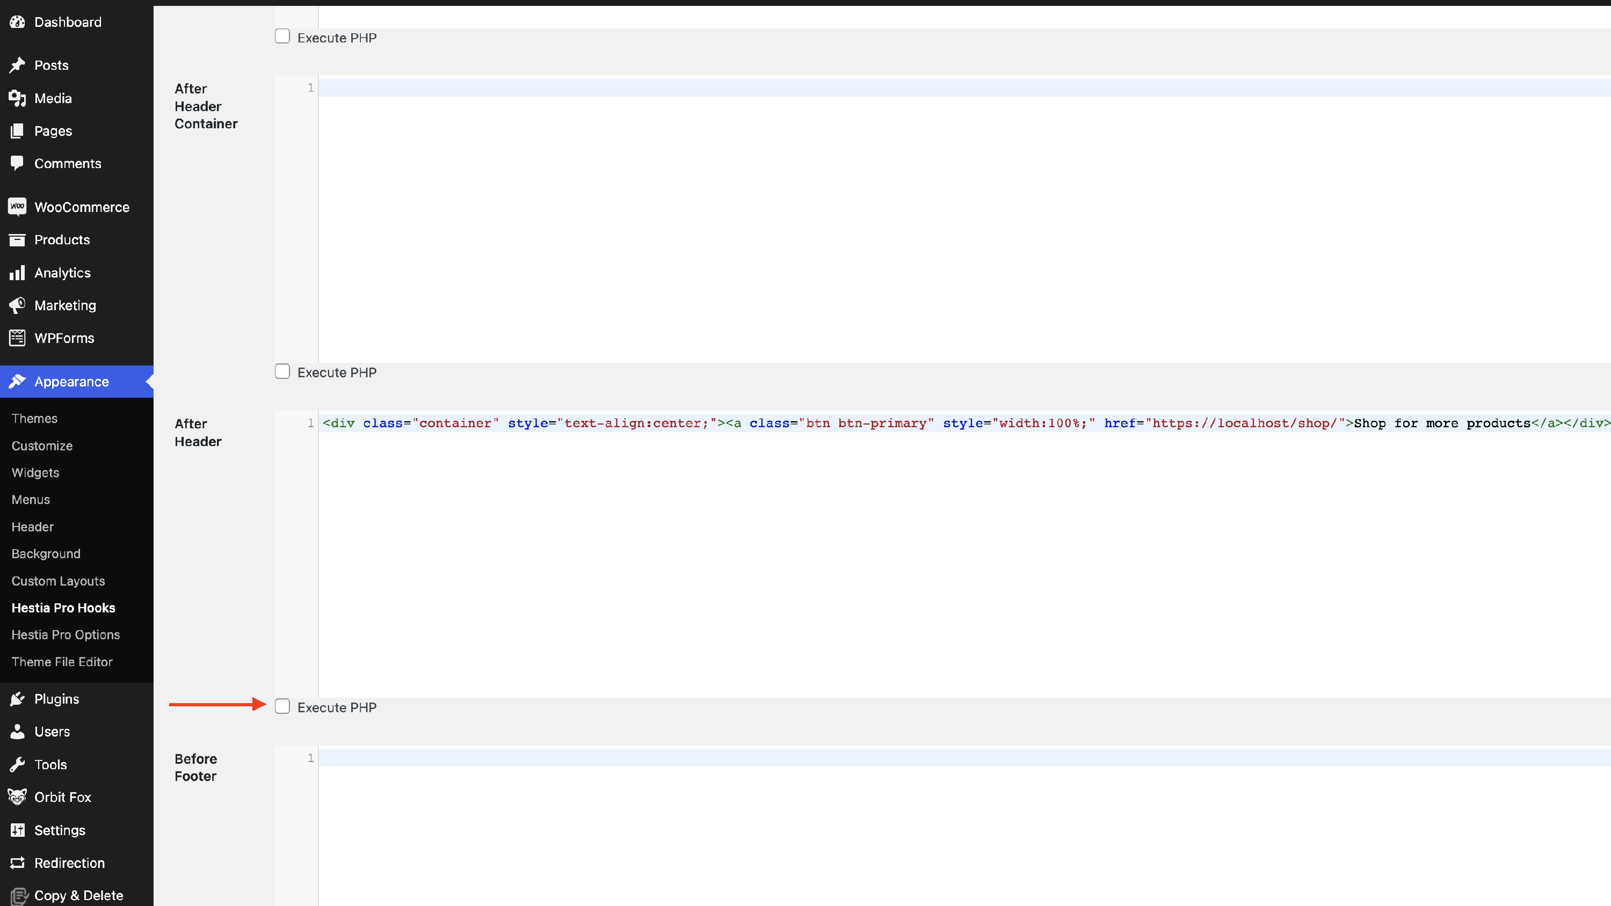Screen dimensions: 1611x906
Task: Open the Widgets submenu link
Action: (x=35, y=473)
